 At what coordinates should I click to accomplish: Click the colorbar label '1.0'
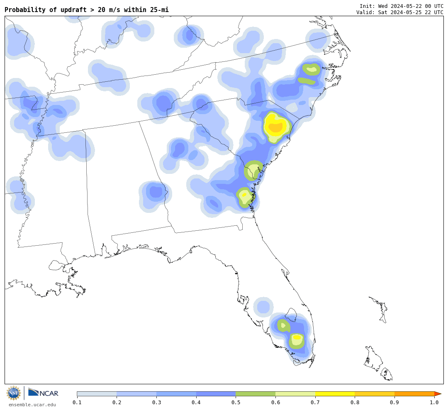pos(434,402)
